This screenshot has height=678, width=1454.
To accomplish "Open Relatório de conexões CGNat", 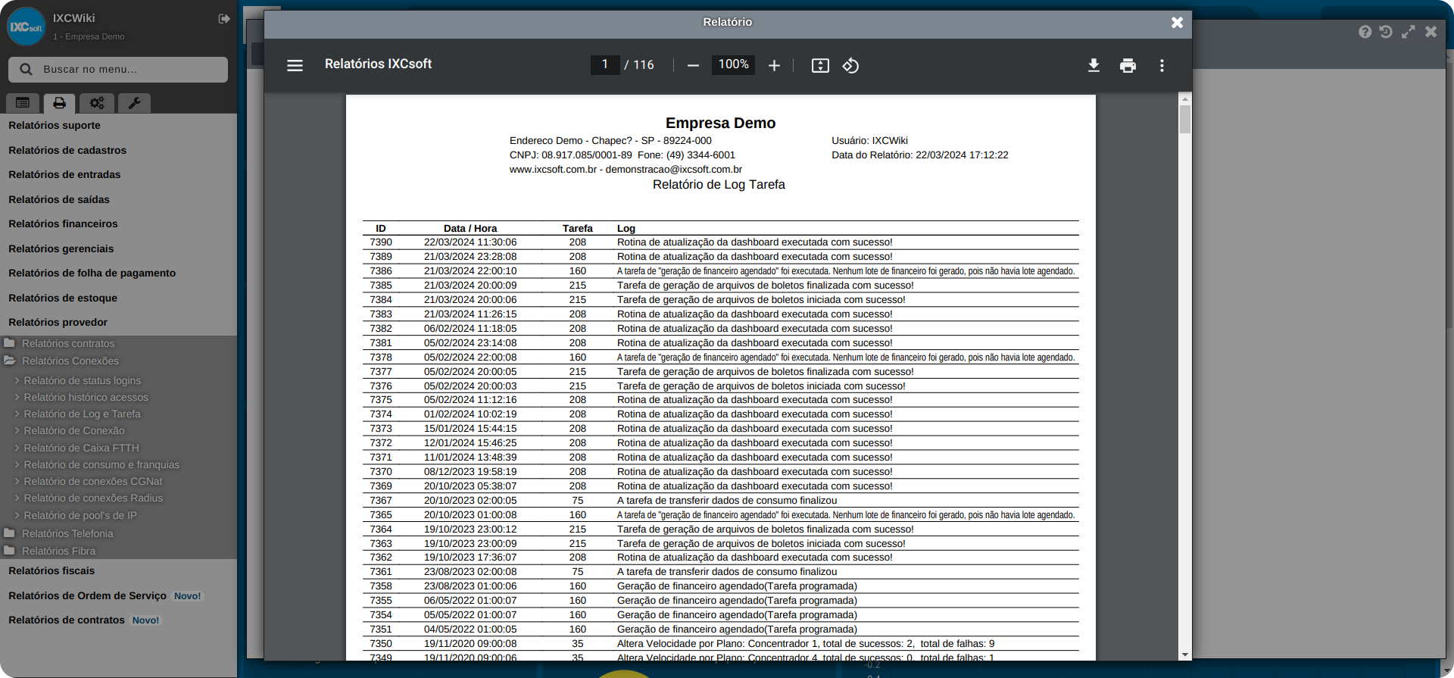I will (x=93, y=482).
